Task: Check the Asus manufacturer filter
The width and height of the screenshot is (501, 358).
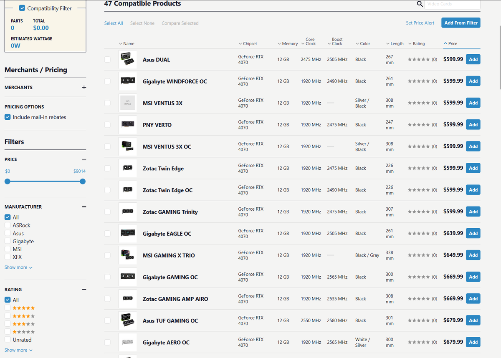Action: [8, 234]
